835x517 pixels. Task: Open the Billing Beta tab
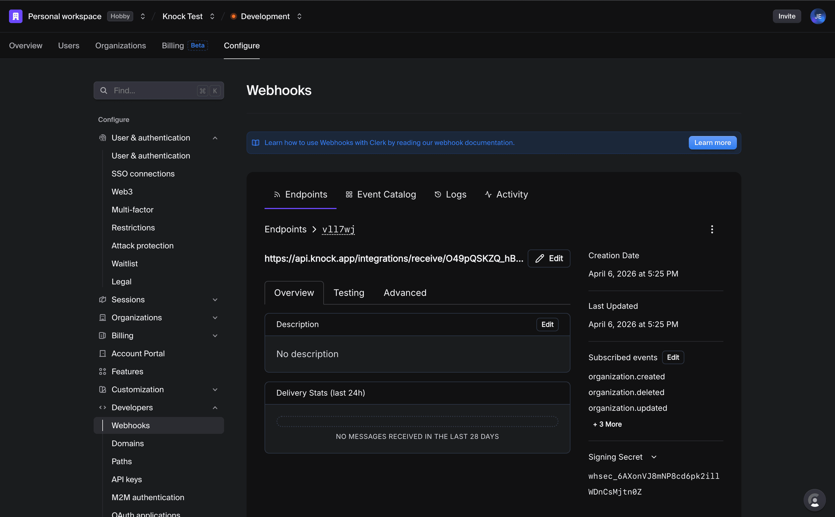pyautogui.click(x=172, y=45)
